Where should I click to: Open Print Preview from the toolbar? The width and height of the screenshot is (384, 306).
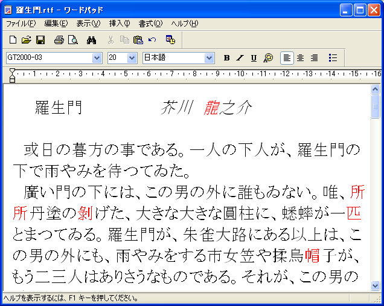click(72, 40)
